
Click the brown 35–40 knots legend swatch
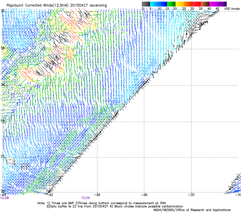(205, 4)
